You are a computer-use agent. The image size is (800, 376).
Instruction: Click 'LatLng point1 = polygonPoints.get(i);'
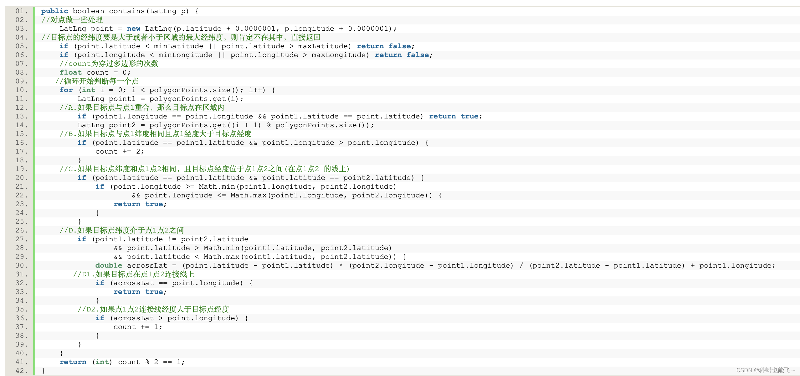click(160, 99)
